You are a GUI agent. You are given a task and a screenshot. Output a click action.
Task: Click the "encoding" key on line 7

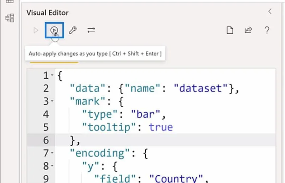[x=100, y=153]
